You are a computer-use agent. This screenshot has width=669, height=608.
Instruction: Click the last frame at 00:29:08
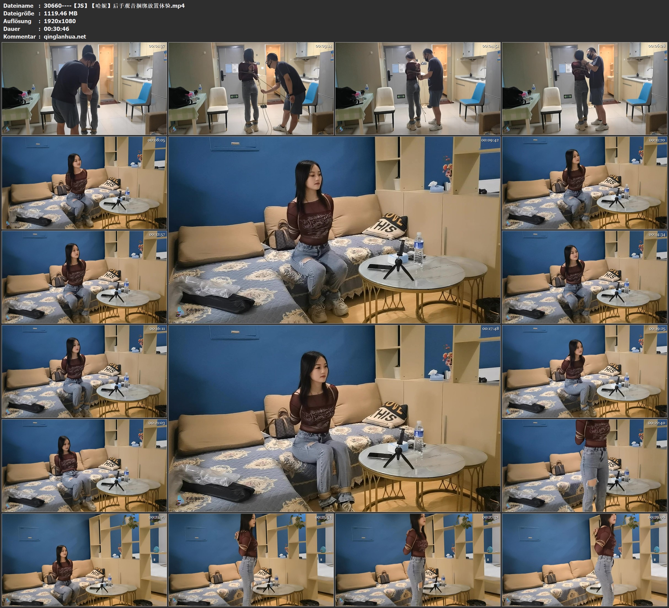tap(585, 559)
